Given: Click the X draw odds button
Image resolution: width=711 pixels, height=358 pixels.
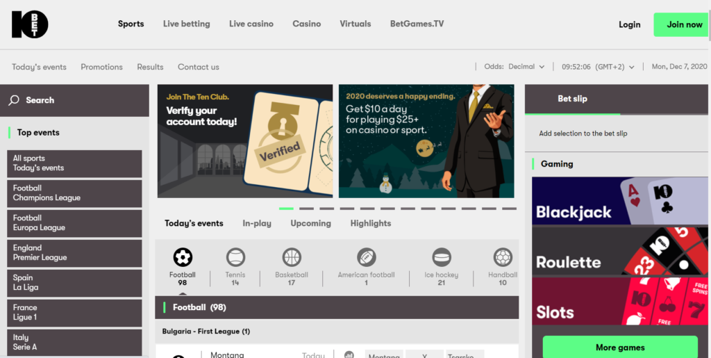Looking at the screenshot, I should pyautogui.click(x=424, y=355).
